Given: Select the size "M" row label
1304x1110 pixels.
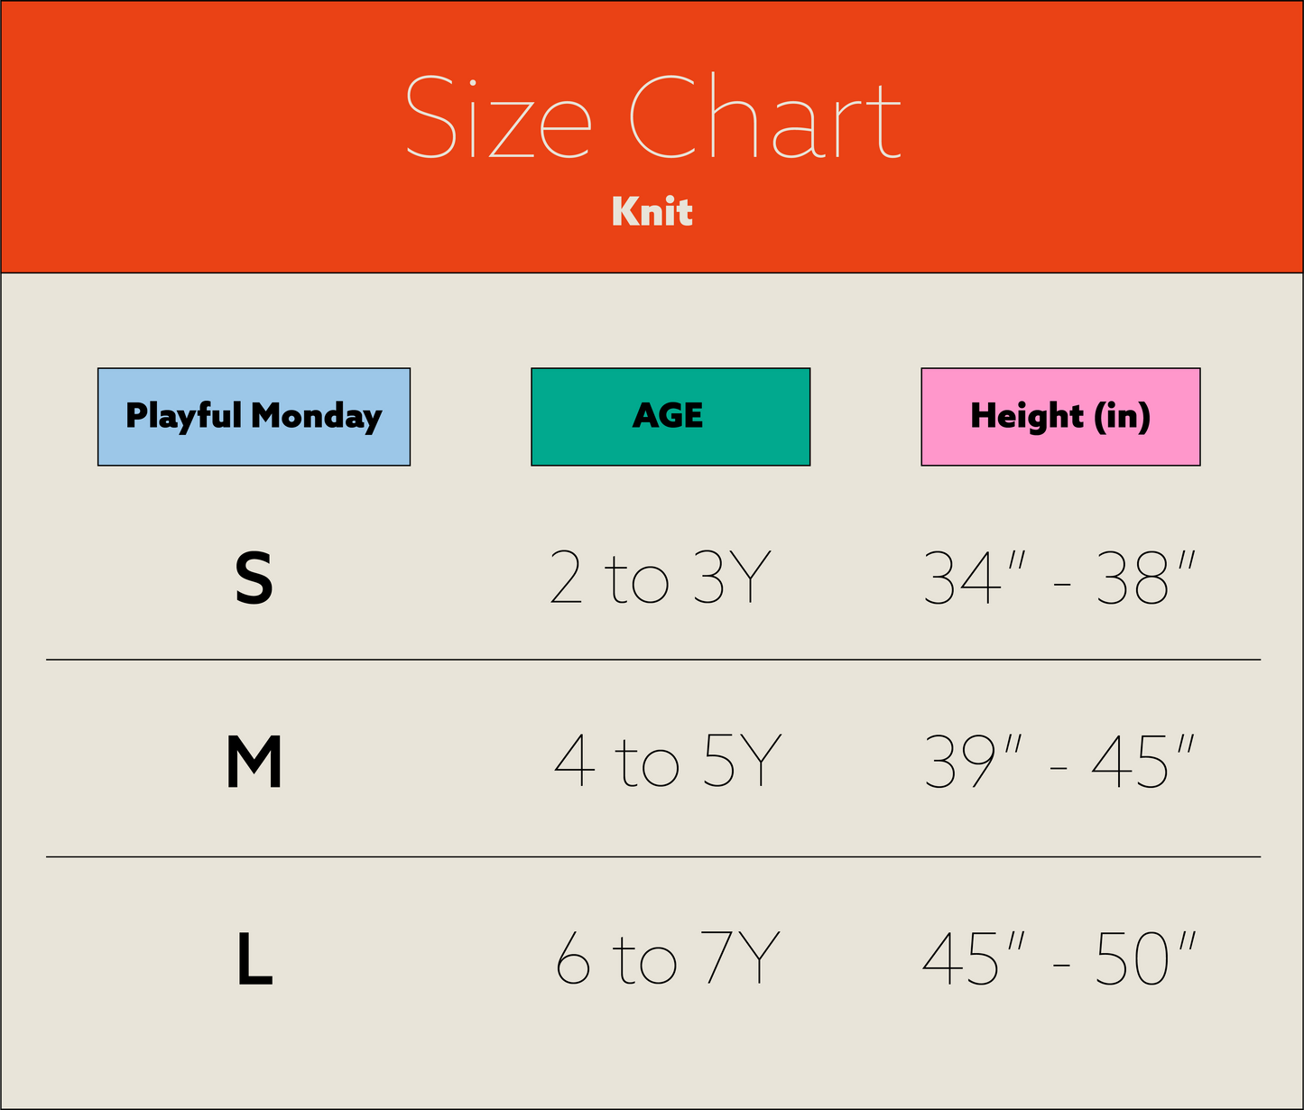Looking at the screenshot, I should 254,763.
